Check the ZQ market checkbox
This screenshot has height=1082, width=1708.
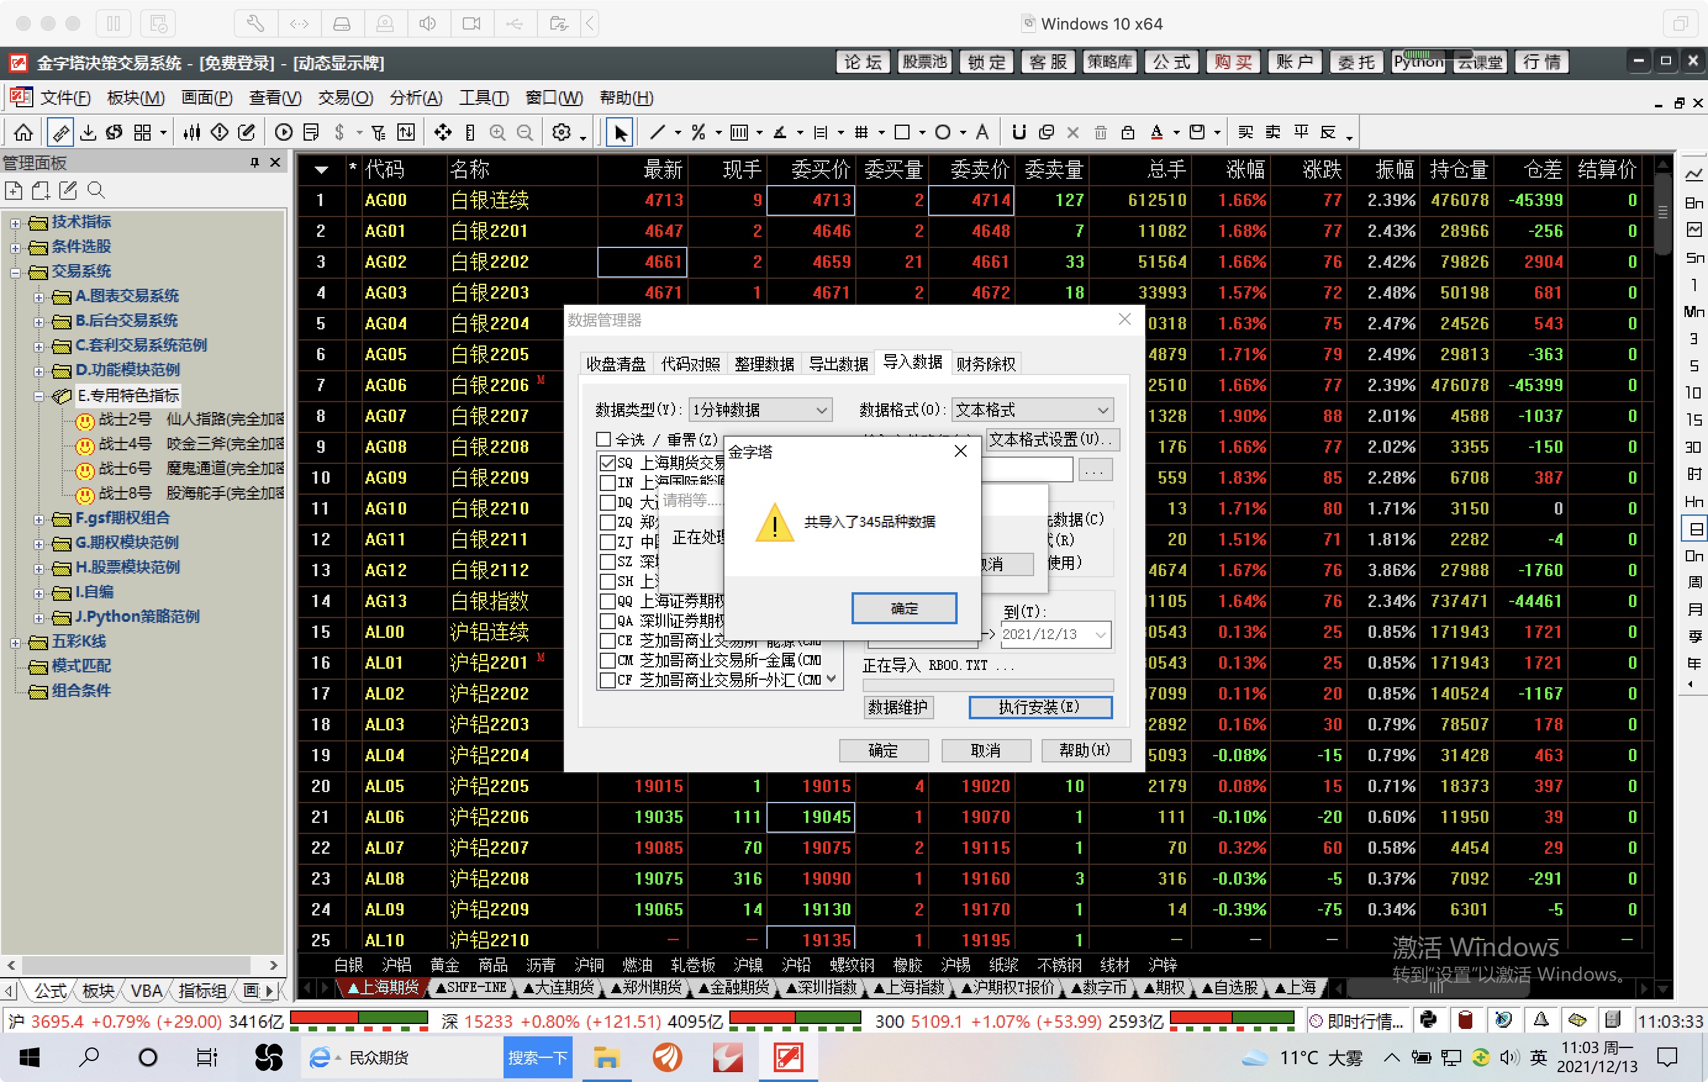(607, 522)
